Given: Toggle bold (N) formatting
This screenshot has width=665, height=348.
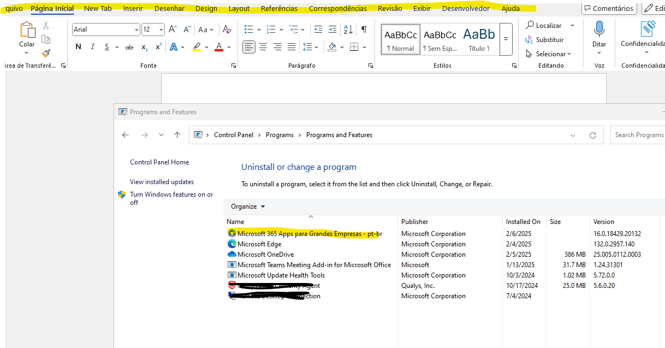Looking at the screenshot, I should (78, 47).
